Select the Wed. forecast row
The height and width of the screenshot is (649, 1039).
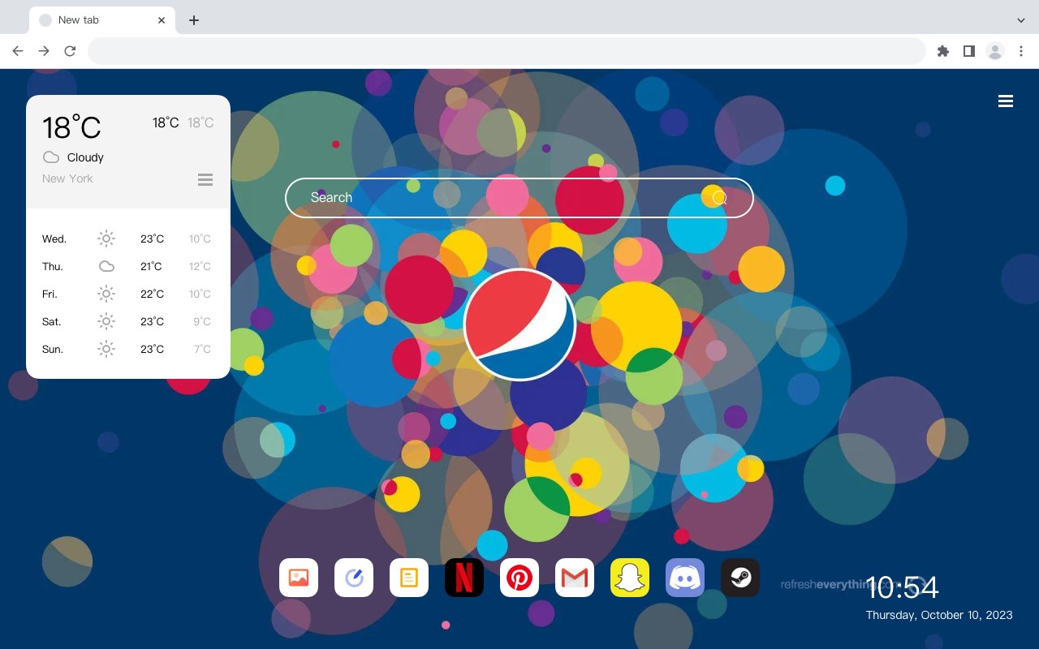click(128, 239)
